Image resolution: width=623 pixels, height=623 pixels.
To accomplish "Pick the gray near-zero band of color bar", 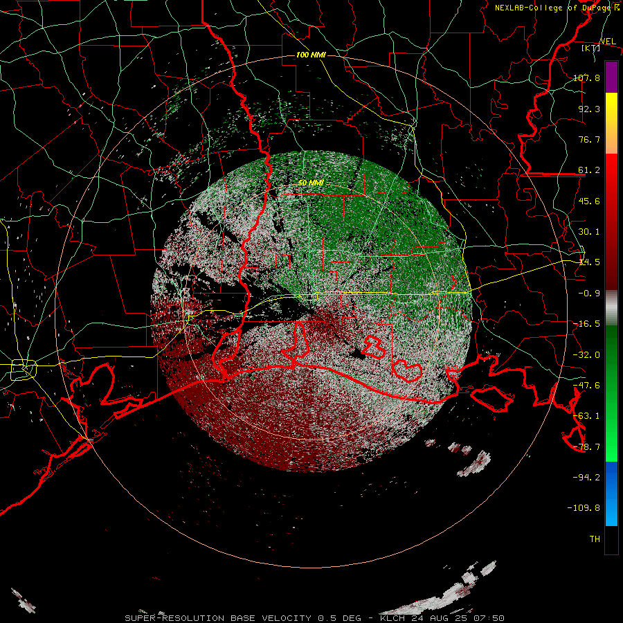I will tap(611, 308).
